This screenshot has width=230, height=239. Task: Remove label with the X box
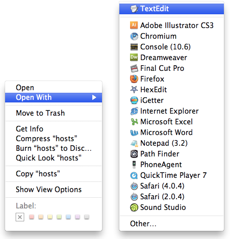20,217
